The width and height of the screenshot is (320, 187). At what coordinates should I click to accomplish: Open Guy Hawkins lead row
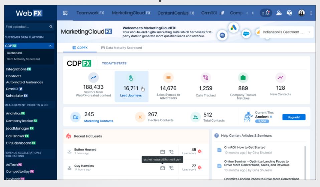pyautogui.click(x=136, y=168)
